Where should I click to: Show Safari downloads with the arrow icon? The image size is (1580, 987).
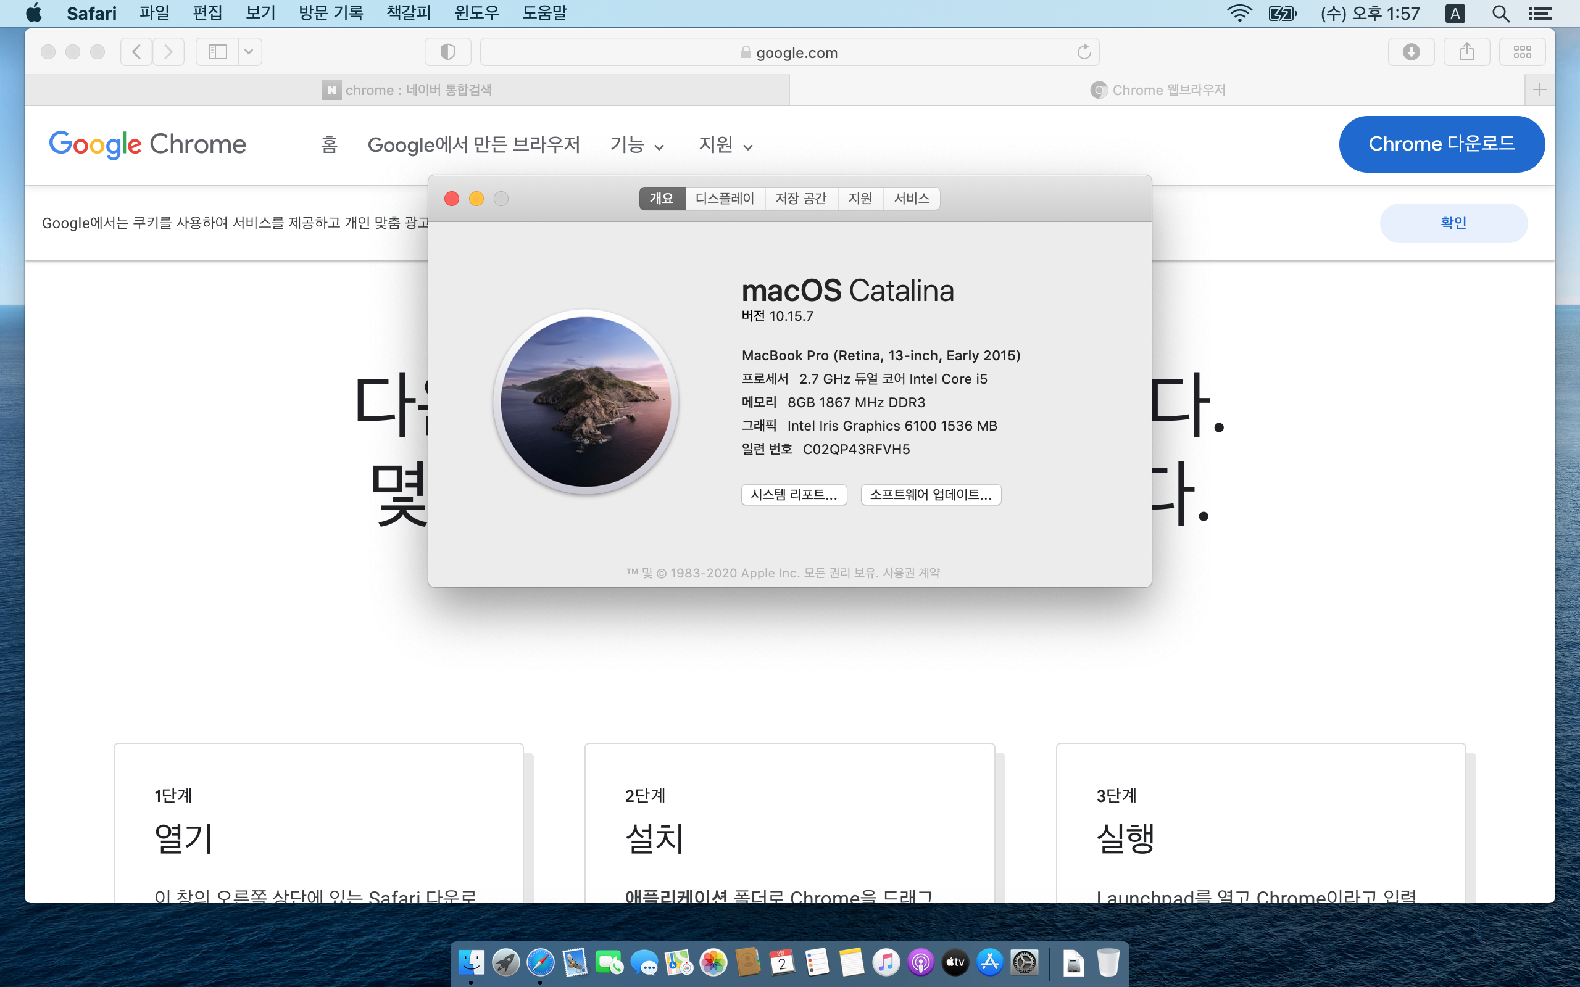[1411, 52]
